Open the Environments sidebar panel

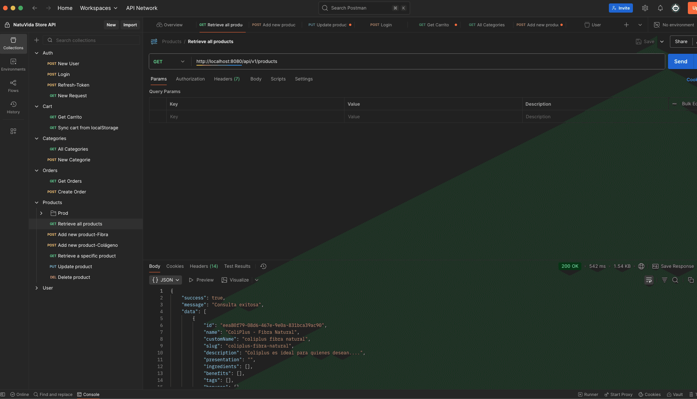[13, 64]
